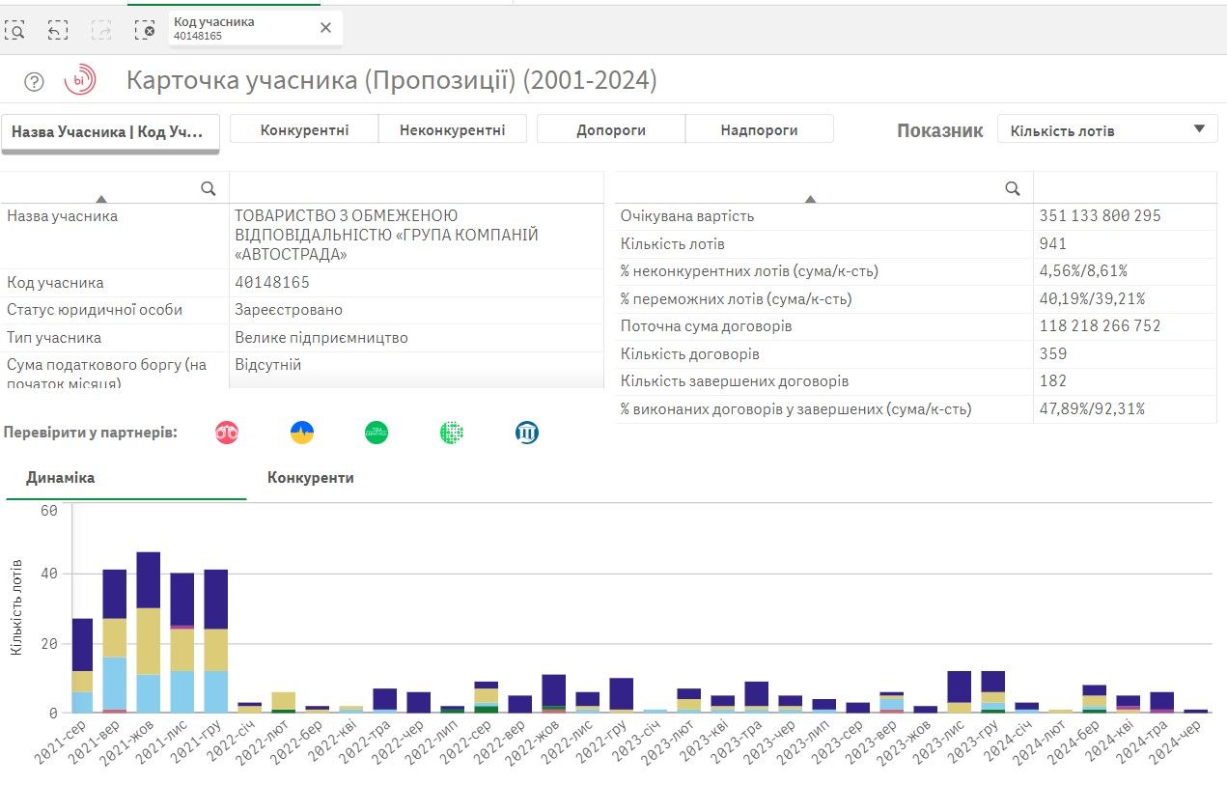The width and height of the screenshot is (1227, 785).
Task: Select the smart search magnifier icon
Action: click(16, 29)
